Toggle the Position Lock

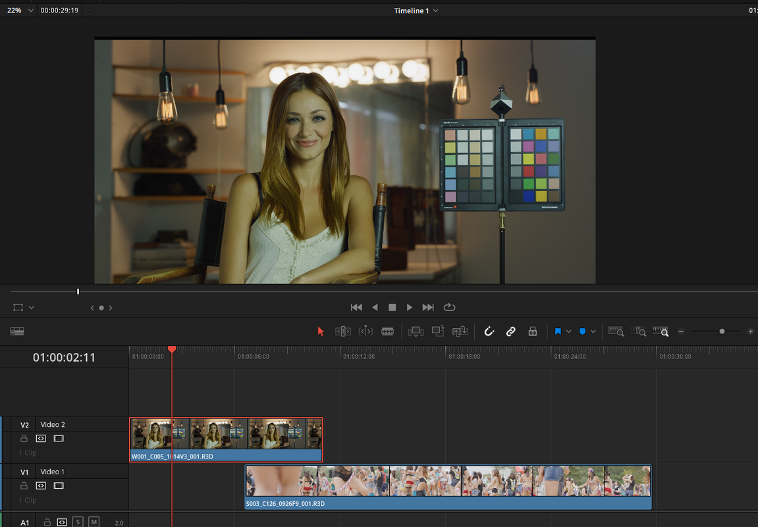(533, 331)
